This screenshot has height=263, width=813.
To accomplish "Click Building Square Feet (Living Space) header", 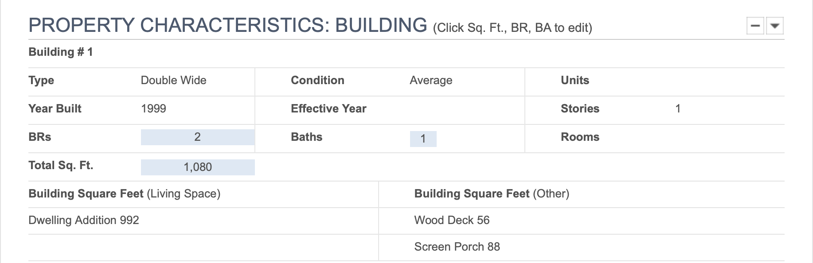I will (x=125, y=194).
